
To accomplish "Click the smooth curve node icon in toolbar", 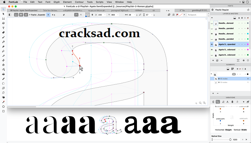I will 76,15.
